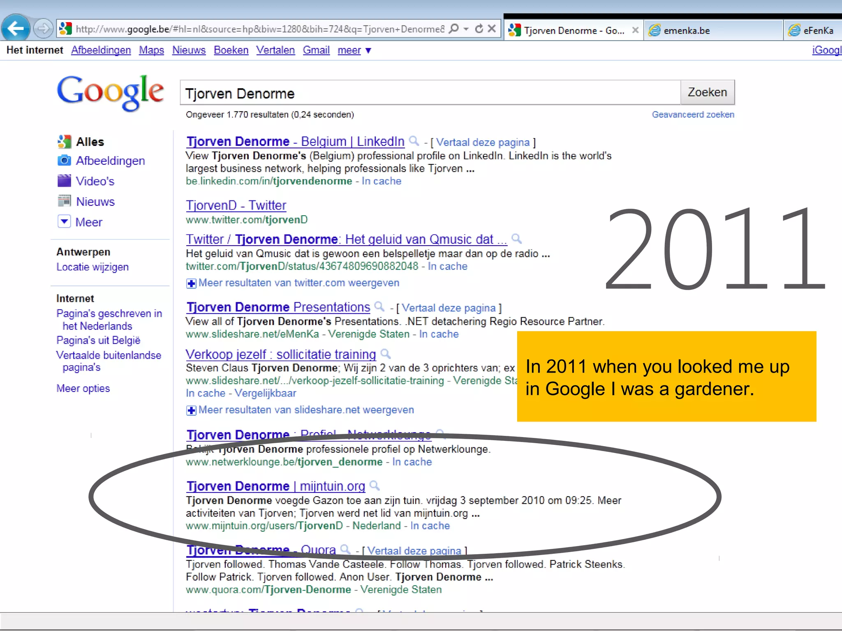Click the Stop loading X icon
This screenshot has width=842, height=631.
tap(492, 29)
